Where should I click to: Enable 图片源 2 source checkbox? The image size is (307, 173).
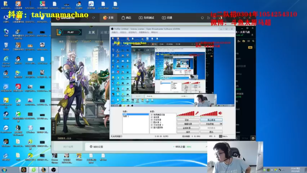point(152,122)
